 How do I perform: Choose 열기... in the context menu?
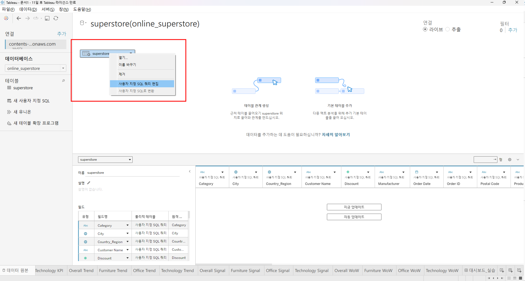[142, 58]
